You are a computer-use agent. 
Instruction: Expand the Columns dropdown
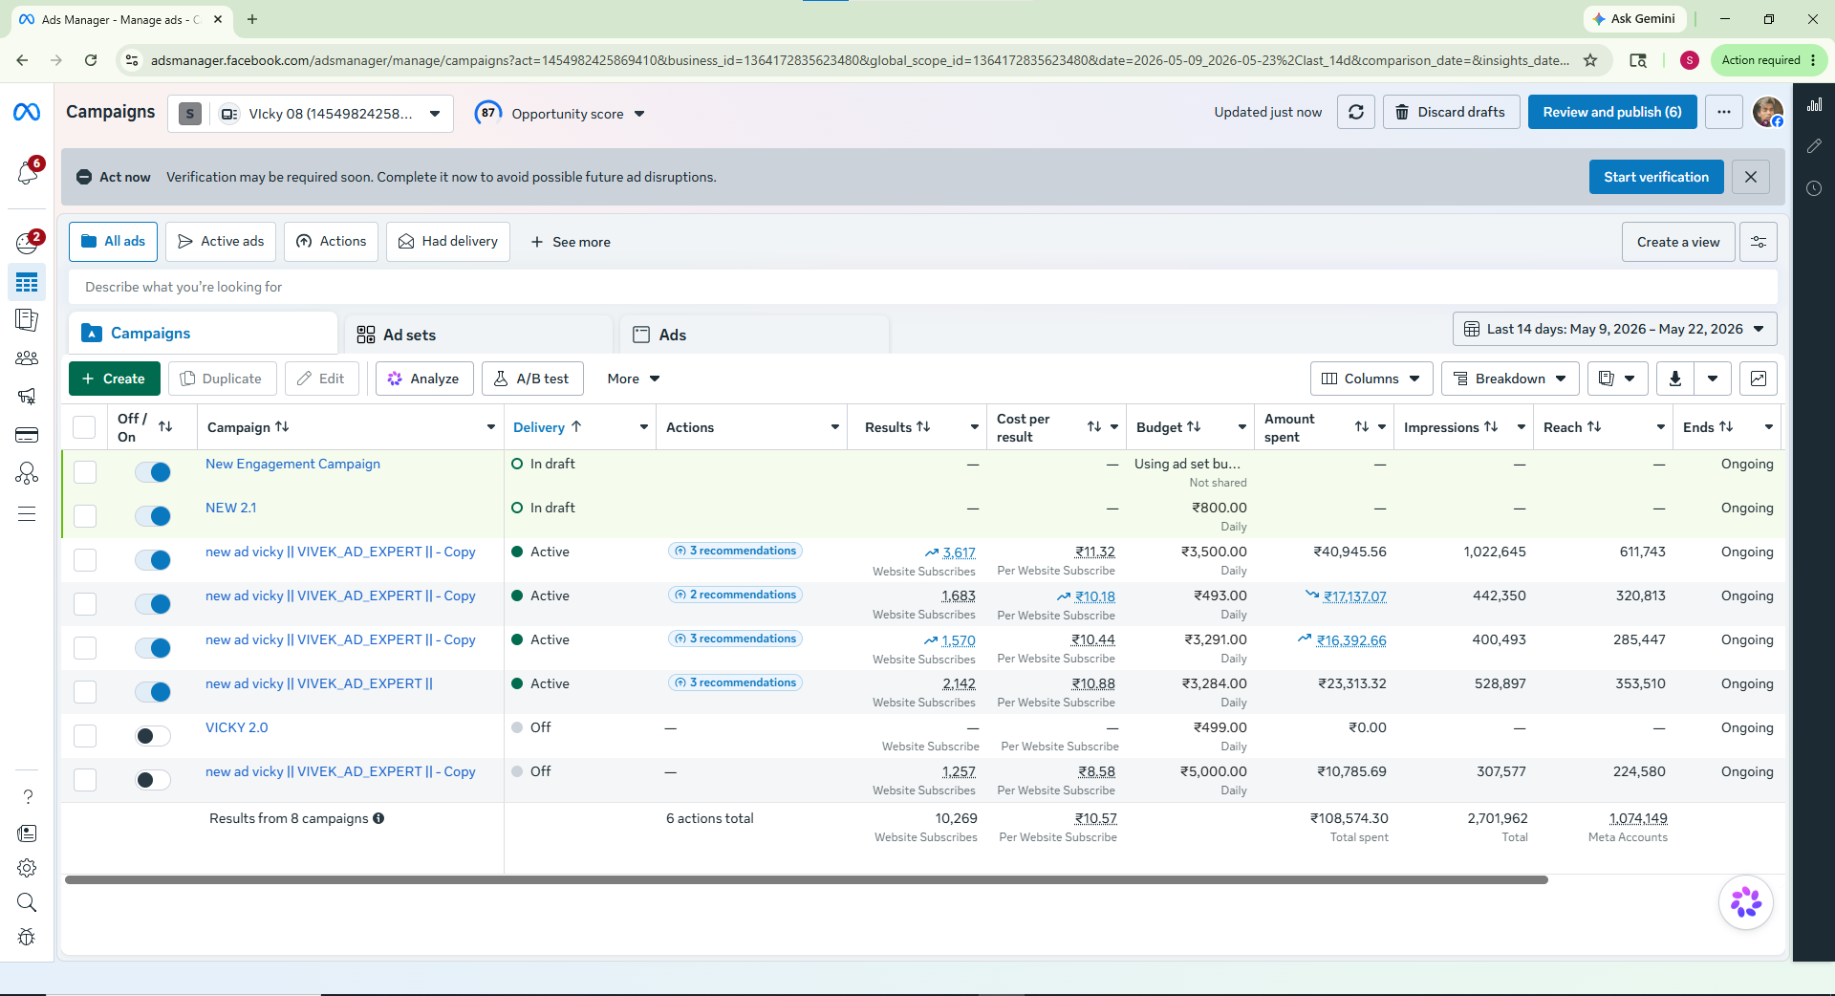(x=1371, y=379)
